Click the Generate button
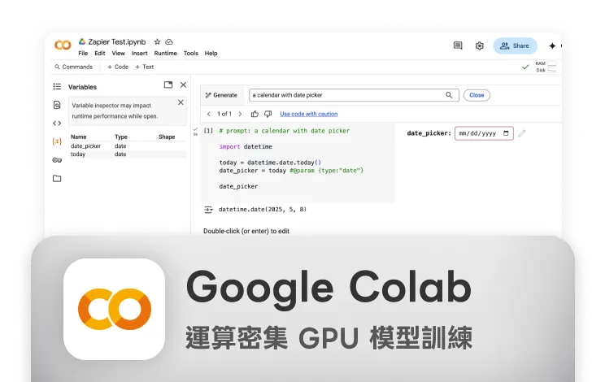Image resolution: width=605 pixels, height=382 pixels. pos(221,95)
